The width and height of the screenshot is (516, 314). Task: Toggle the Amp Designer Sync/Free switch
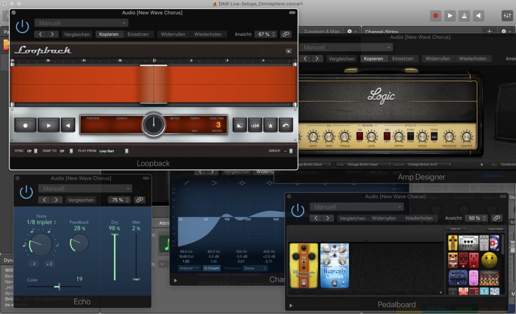pos(410,136)
